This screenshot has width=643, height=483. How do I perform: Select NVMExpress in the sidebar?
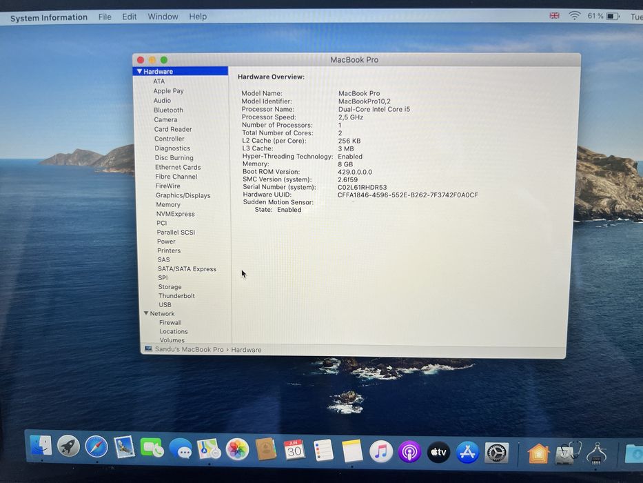(176, 214)
